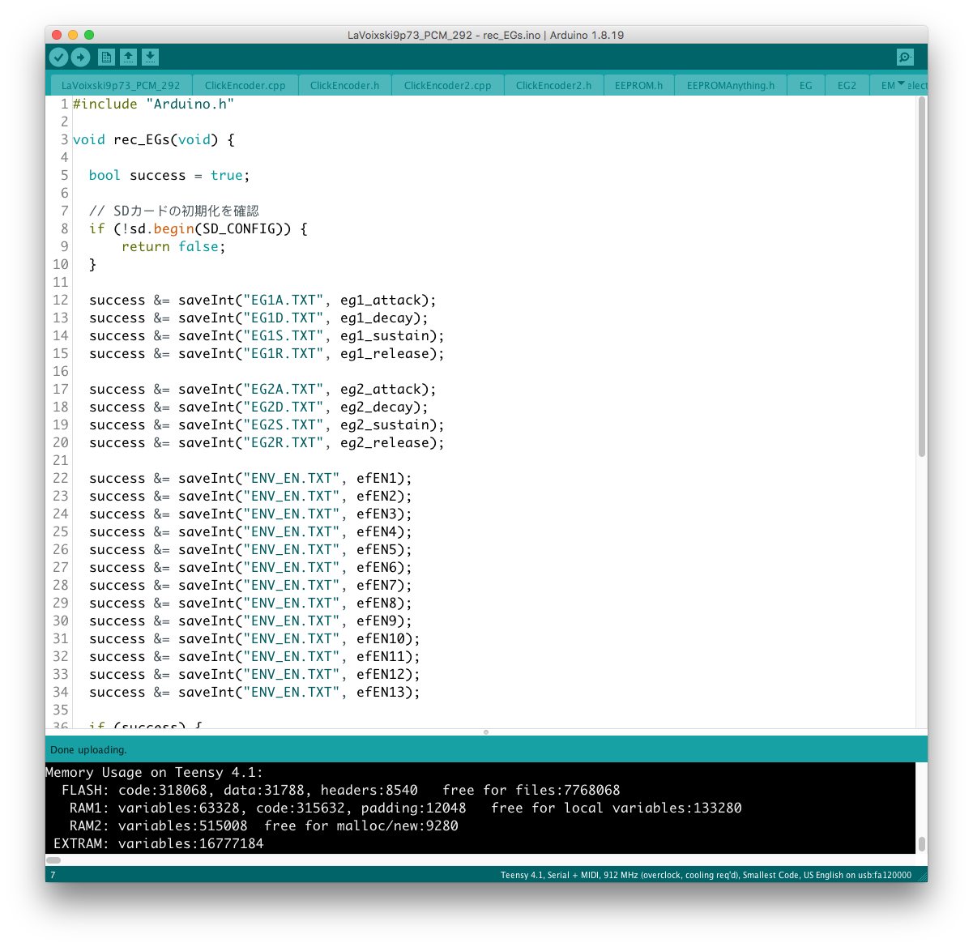The height and width of the screenshot is (947, 973).
Task: Click the console horizontal scrollbar thumb
Action: tap(53, 860)
